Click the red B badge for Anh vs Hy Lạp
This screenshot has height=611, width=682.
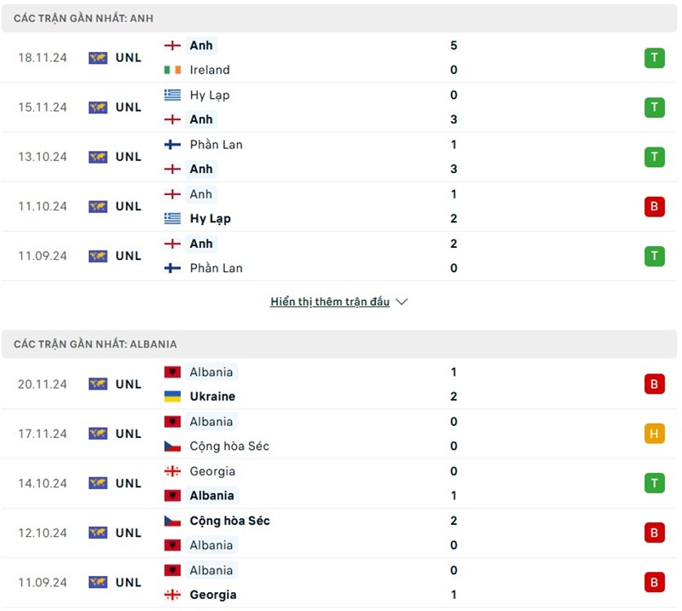(x=654, y=206)
